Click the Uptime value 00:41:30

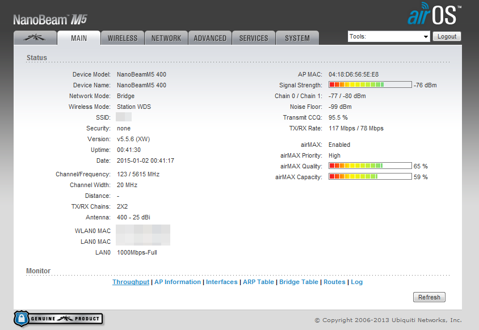(x=129, y=150)
